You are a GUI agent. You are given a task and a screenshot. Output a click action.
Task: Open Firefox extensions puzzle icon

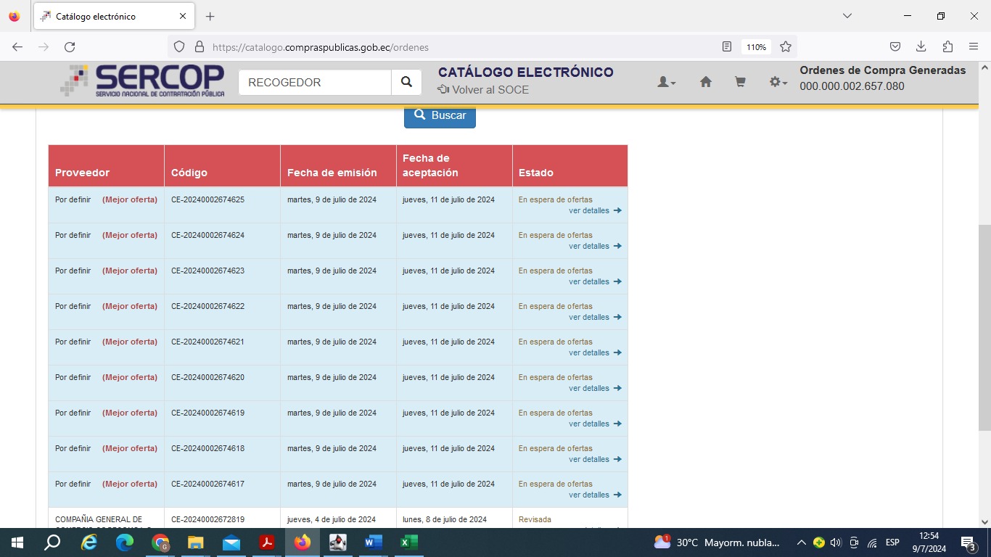coord(947,47)
